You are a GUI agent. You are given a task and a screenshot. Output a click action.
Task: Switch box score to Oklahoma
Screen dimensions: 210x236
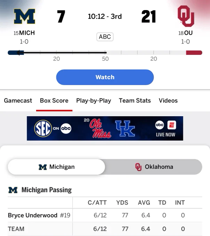[x=154, y=167]
